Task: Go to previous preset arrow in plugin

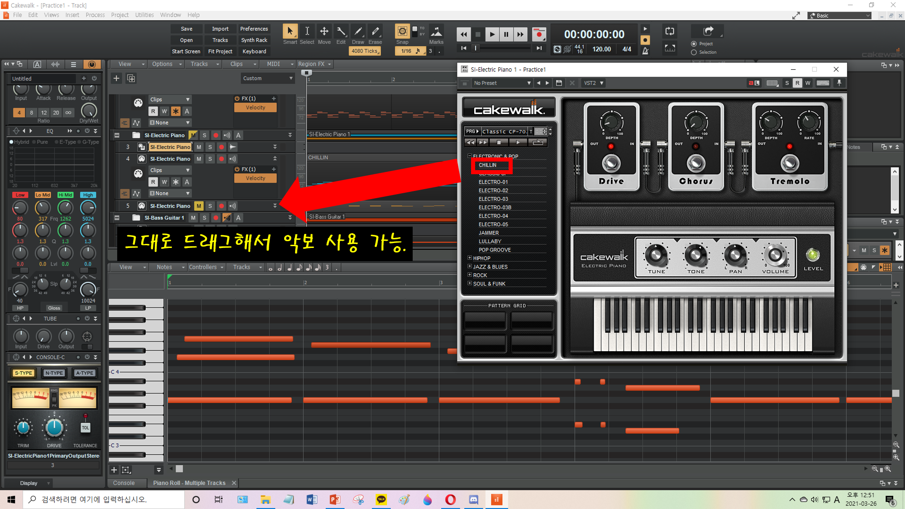Action: [x=538, y=83]
